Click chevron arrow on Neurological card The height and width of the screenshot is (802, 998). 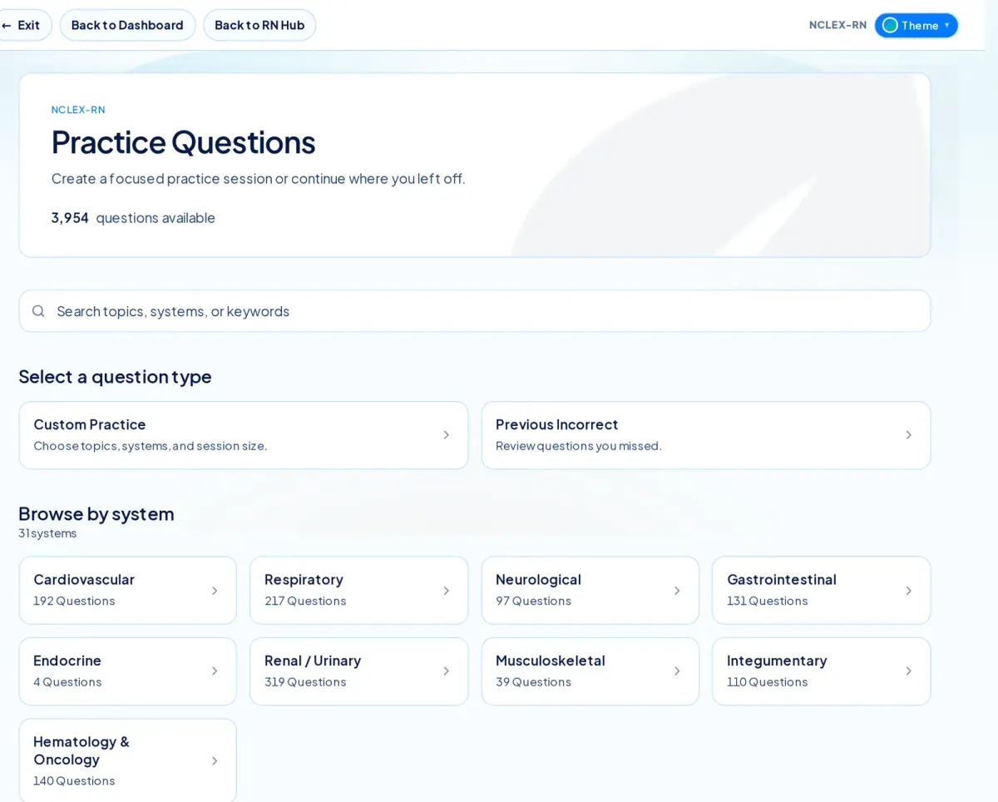(677, 591)
